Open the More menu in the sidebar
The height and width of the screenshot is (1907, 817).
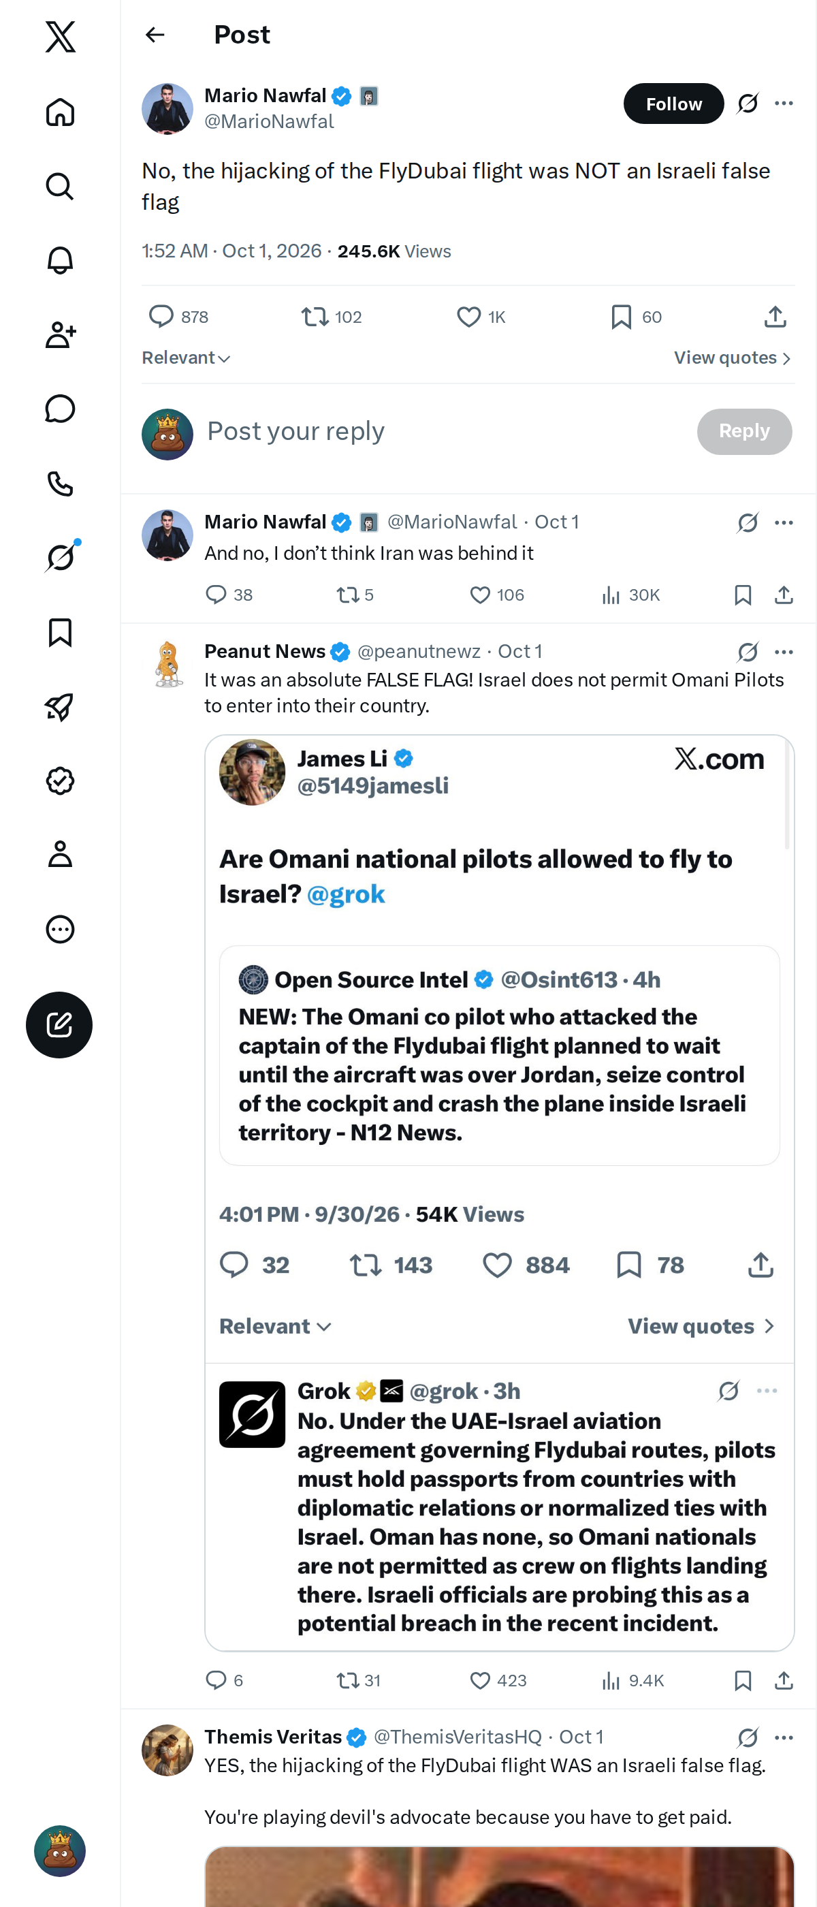[60, 928]
